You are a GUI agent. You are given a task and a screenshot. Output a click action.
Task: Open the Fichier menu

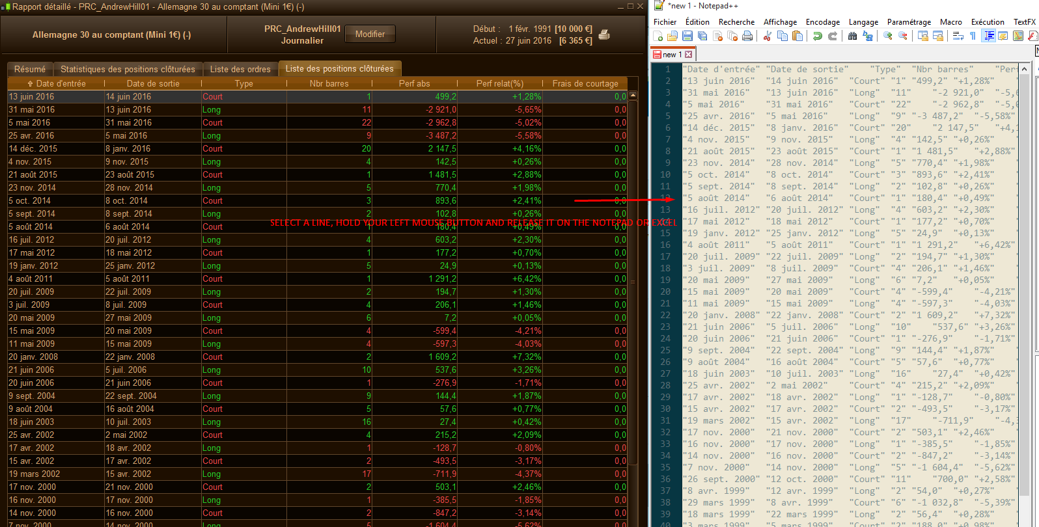pyautogui.click(x=665, y=22)
